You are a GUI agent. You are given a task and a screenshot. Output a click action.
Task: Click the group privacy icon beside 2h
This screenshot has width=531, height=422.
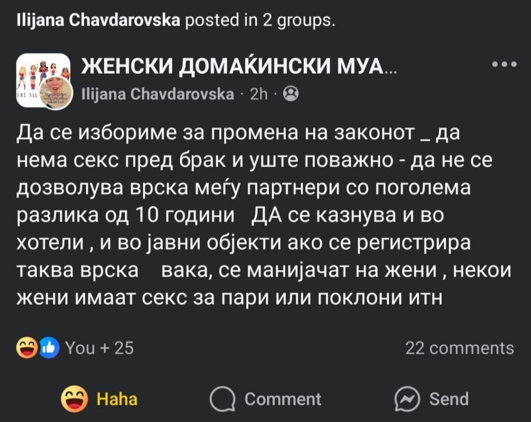pos(292,94)
